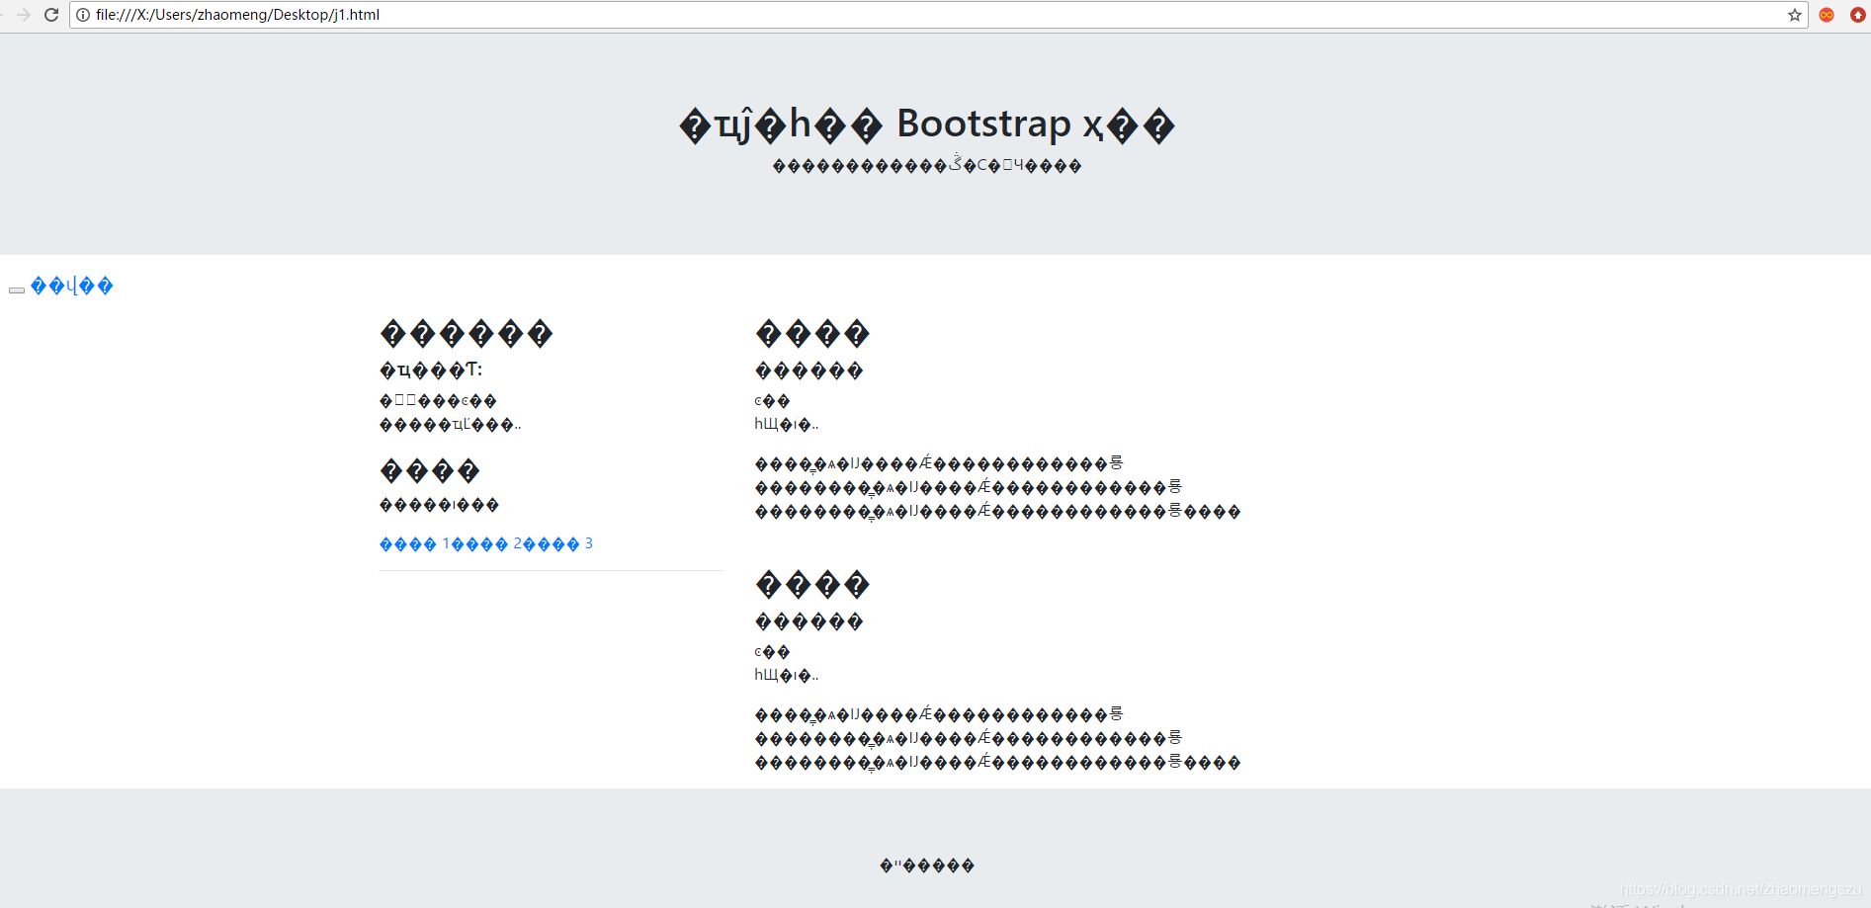Follow the blue link ending in 3
The width and height of the screenshot is (1871, 908).
(557, 543)
